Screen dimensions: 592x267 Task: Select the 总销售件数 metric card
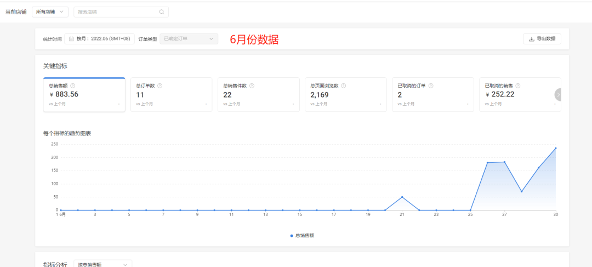(x=259, y=94)
